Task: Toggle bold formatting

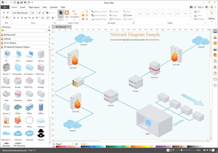Action: [14, 18]
